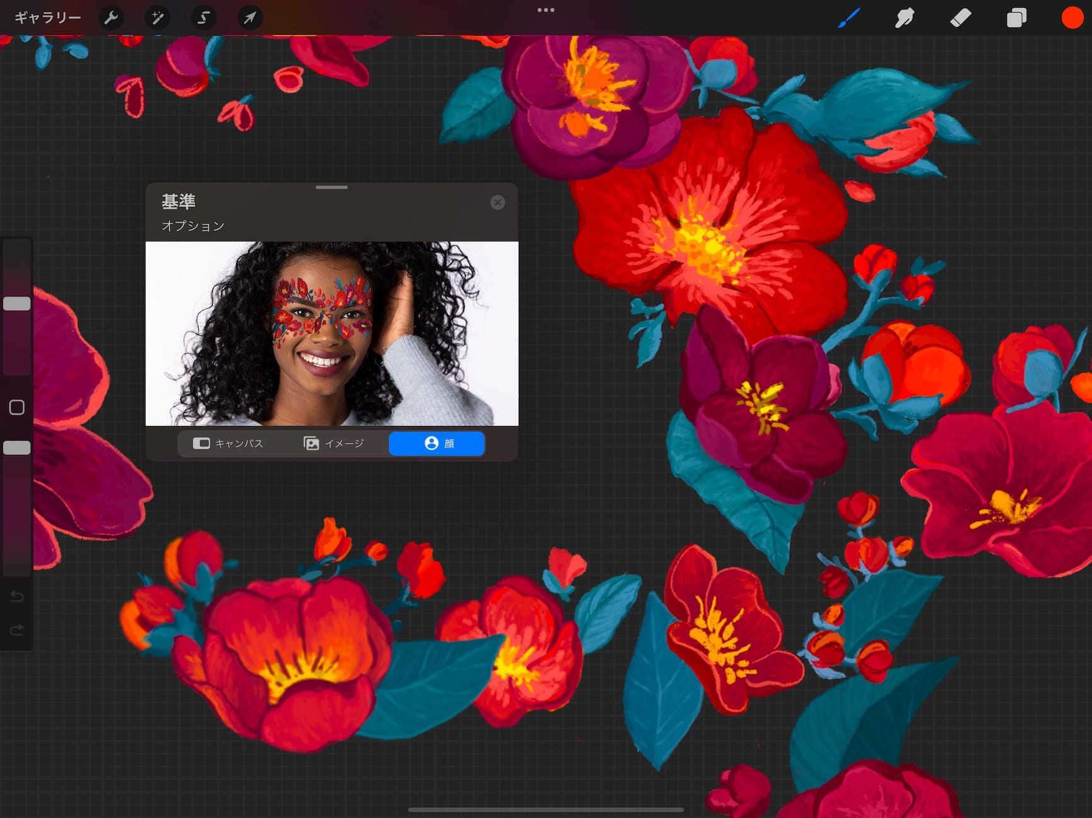Open the Layers panel

tap(1016, 18)
